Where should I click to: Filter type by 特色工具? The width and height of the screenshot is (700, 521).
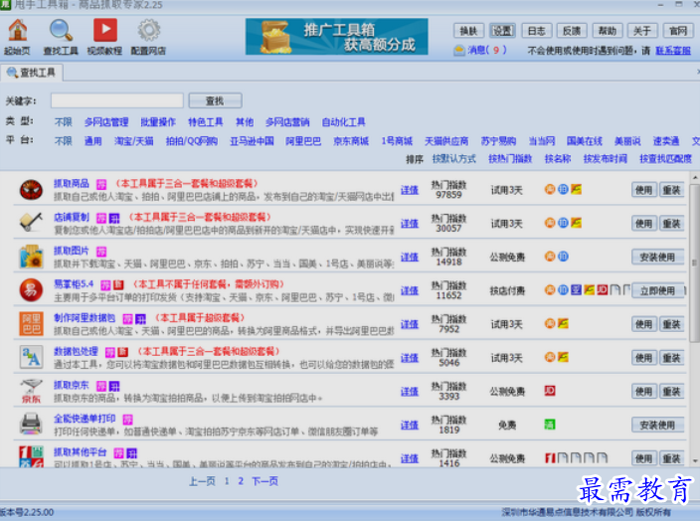[x=206, y=122]
